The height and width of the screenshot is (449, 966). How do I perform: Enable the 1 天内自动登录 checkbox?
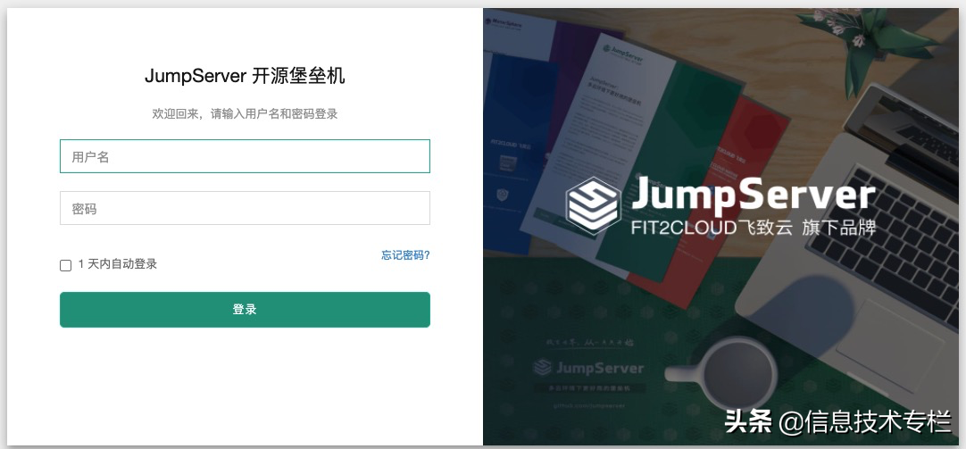coord(65,265)
